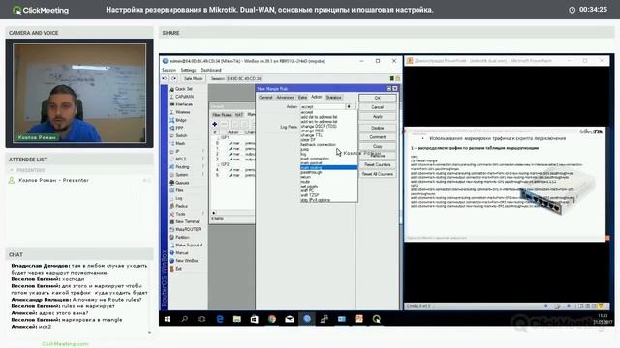Select 'mark routing' in action list
620x348 pixels.
(328, 167)
